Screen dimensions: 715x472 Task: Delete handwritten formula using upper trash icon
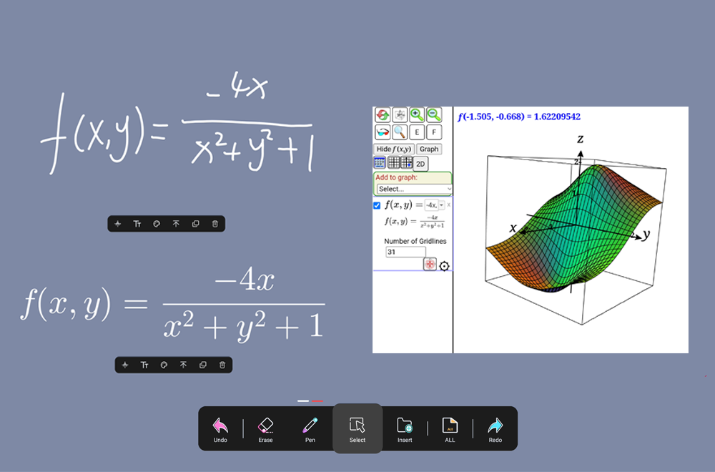point(215,224)
